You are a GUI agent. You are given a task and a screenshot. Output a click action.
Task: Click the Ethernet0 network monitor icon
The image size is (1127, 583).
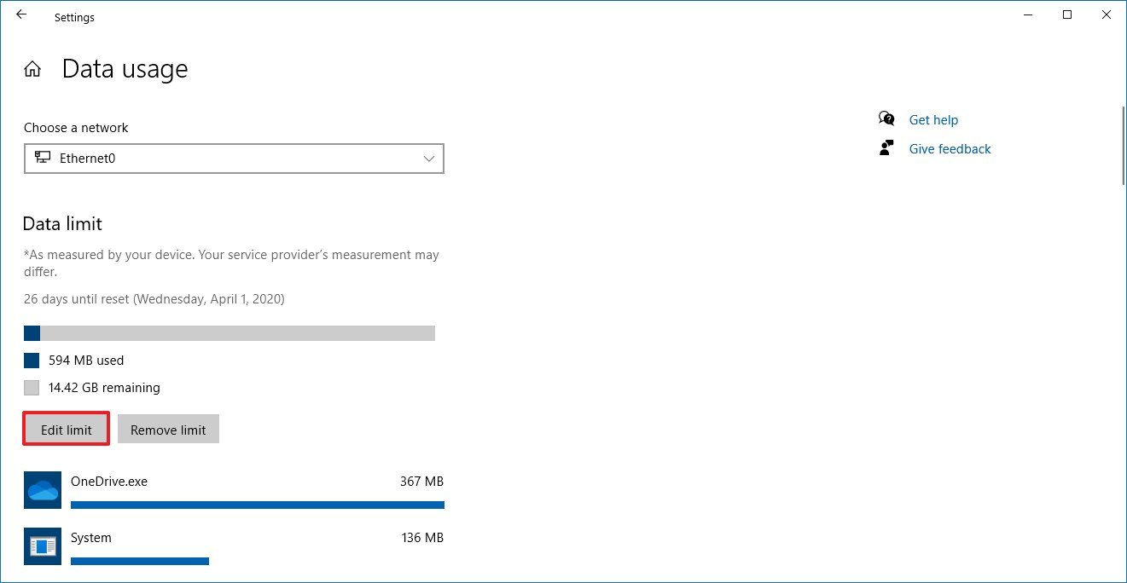coord(43,158)
